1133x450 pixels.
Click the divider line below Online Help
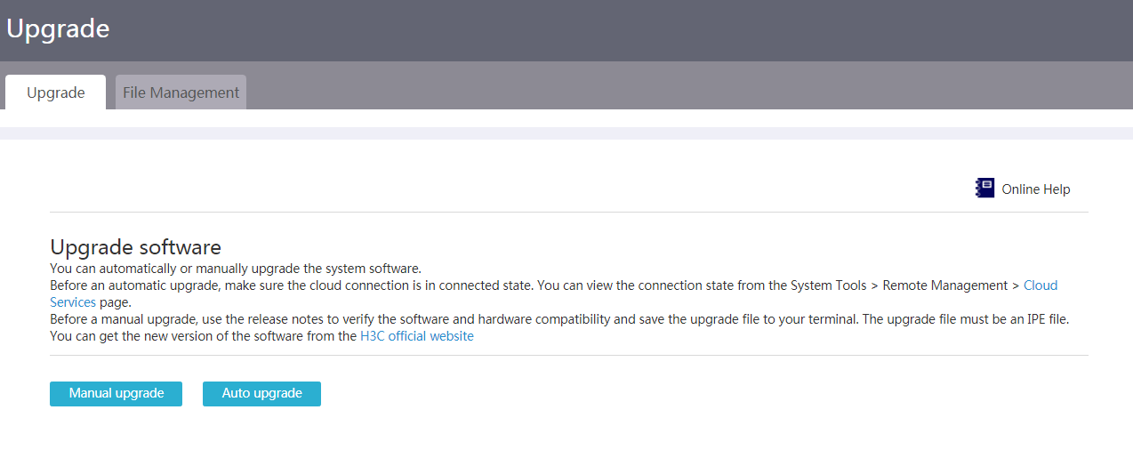point(569,212)
